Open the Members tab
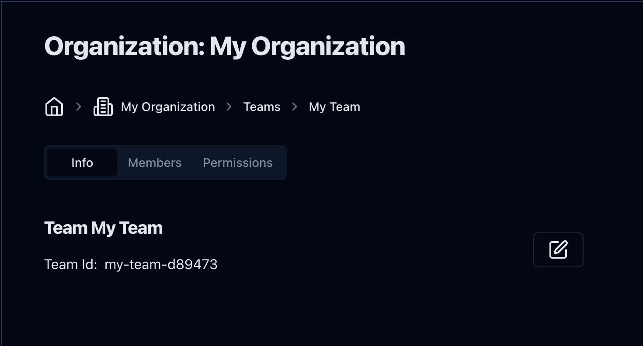This screenshot has height=346, width=643. [x=155, y=163]
